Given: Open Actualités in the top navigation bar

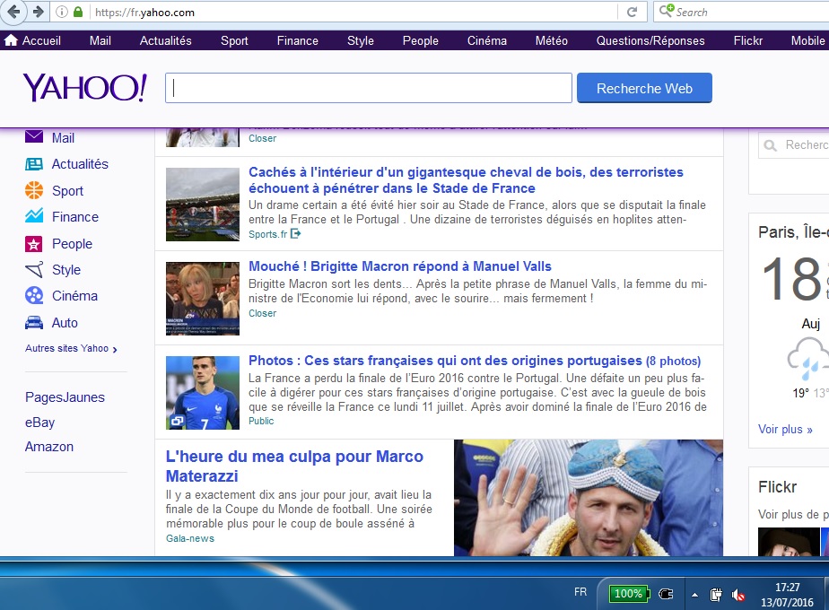Looking at the screenshot, I should (165, 40).
